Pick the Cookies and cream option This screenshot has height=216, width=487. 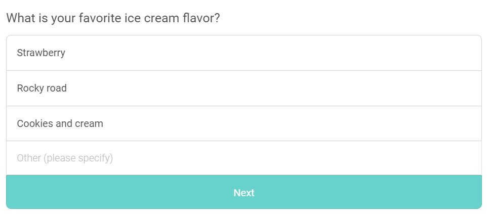(x=244, y=123)
